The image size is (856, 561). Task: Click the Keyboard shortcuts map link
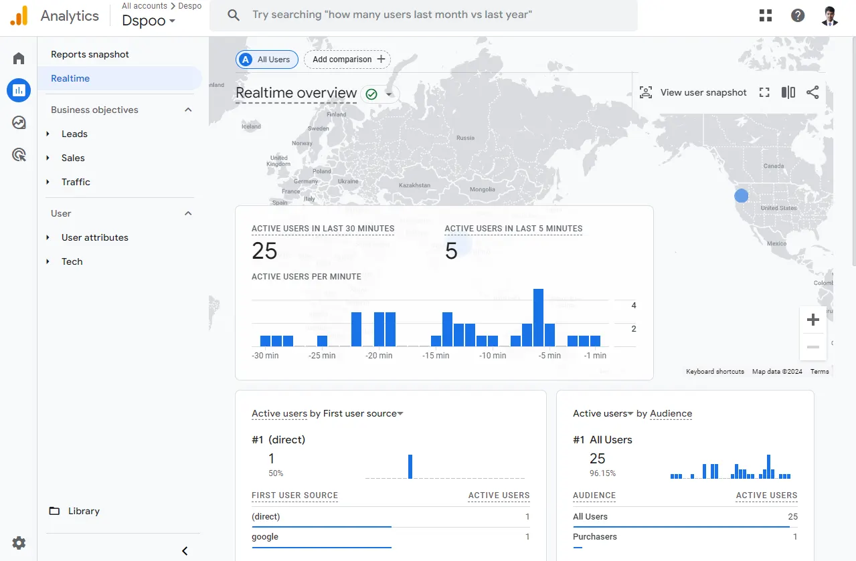pos(715,372)
